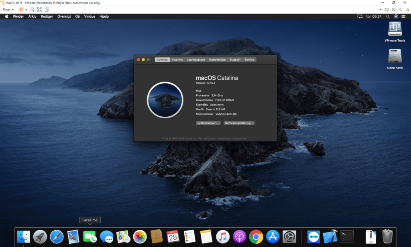Open System Preferences gear in Dock
The height and width of the screenshot is (247, 411).
click(289, 237)
